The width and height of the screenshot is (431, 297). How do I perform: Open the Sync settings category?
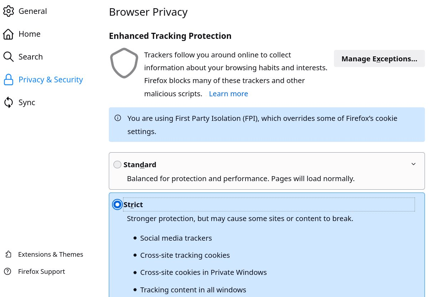click(x=27, y=102)
